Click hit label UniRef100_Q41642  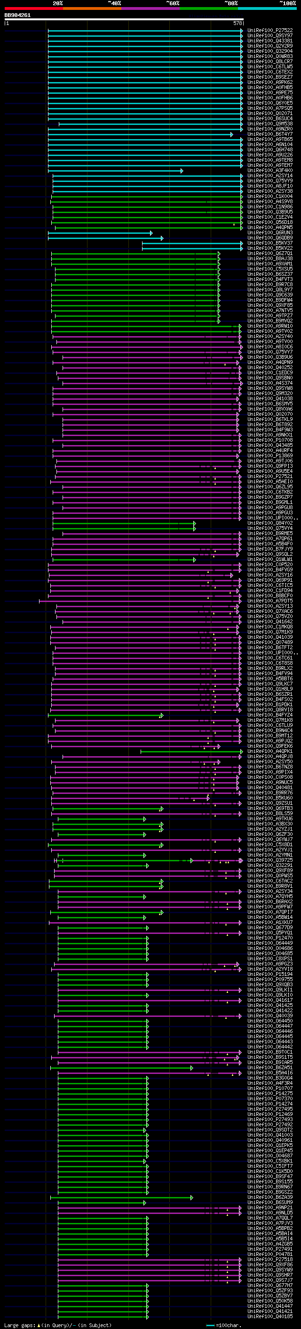click(x=270, y=622)
